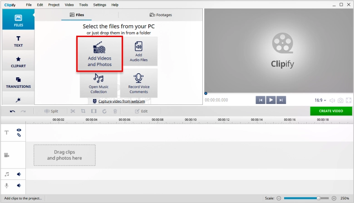Open the File menu

coord(29,5)
